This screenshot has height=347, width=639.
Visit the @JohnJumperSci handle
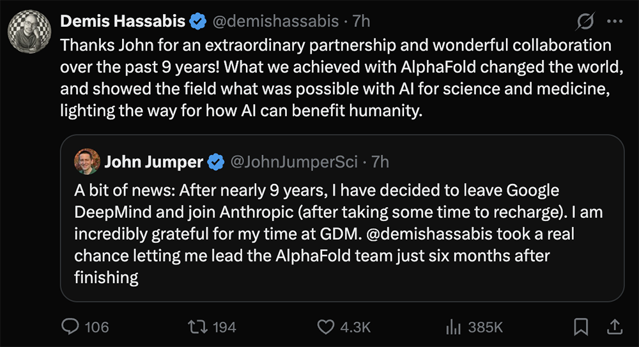click(x=294, y=162)
